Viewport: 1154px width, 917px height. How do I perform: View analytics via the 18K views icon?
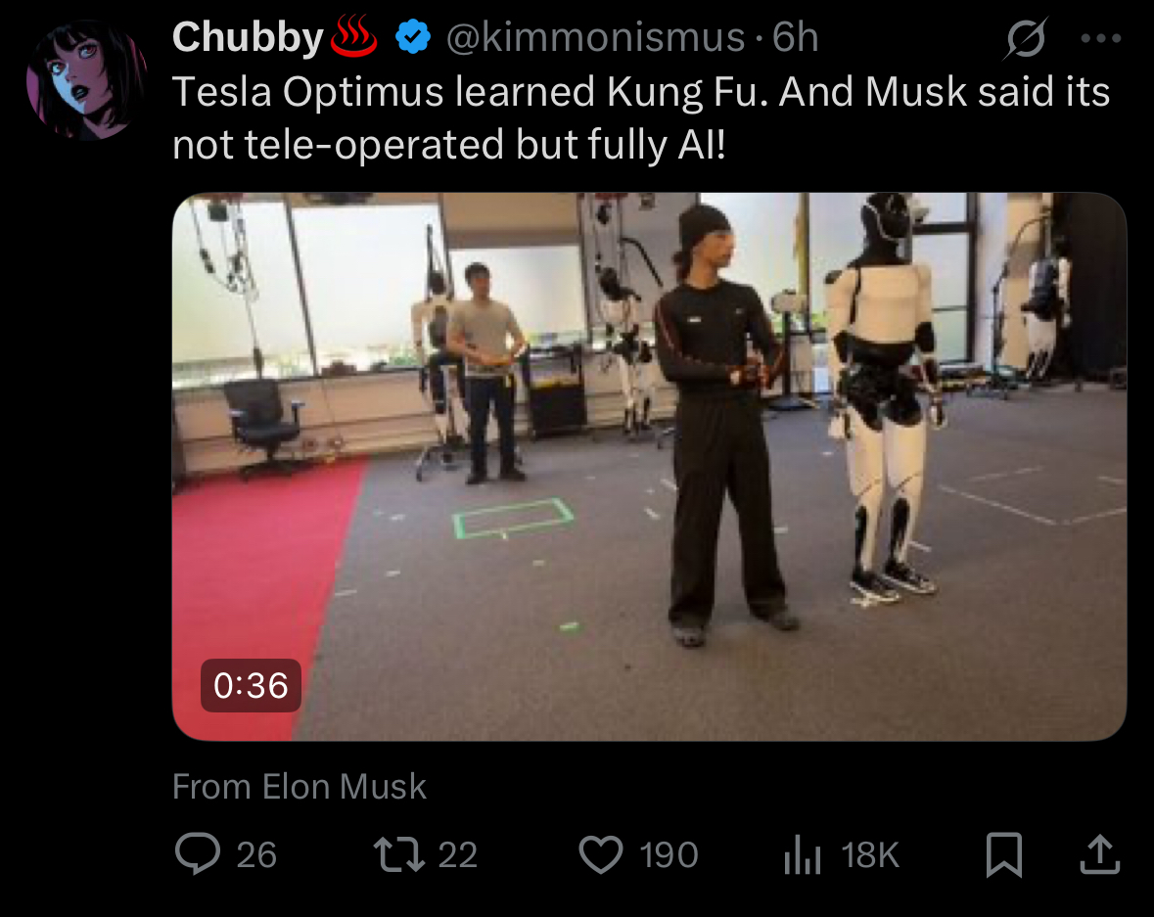pyautogui.click(x=803, y=854)
